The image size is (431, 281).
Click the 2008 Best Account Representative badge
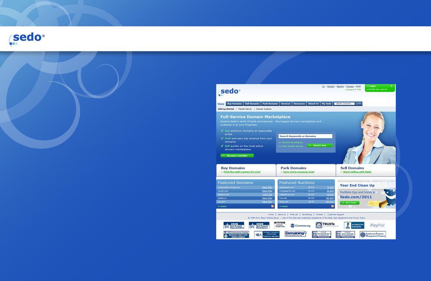234,225
